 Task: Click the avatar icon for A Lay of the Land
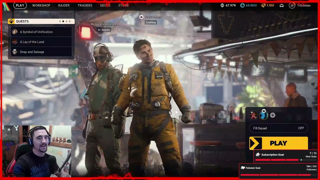tap(15, 42)
